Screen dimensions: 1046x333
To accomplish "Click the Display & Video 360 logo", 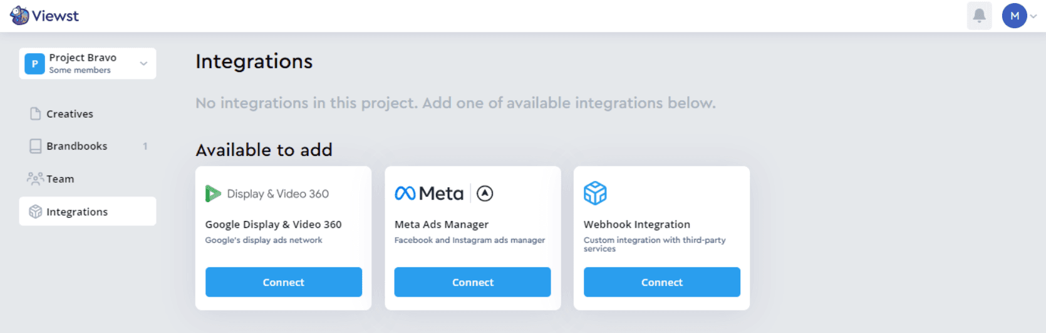I will click(x=267, y=193).
